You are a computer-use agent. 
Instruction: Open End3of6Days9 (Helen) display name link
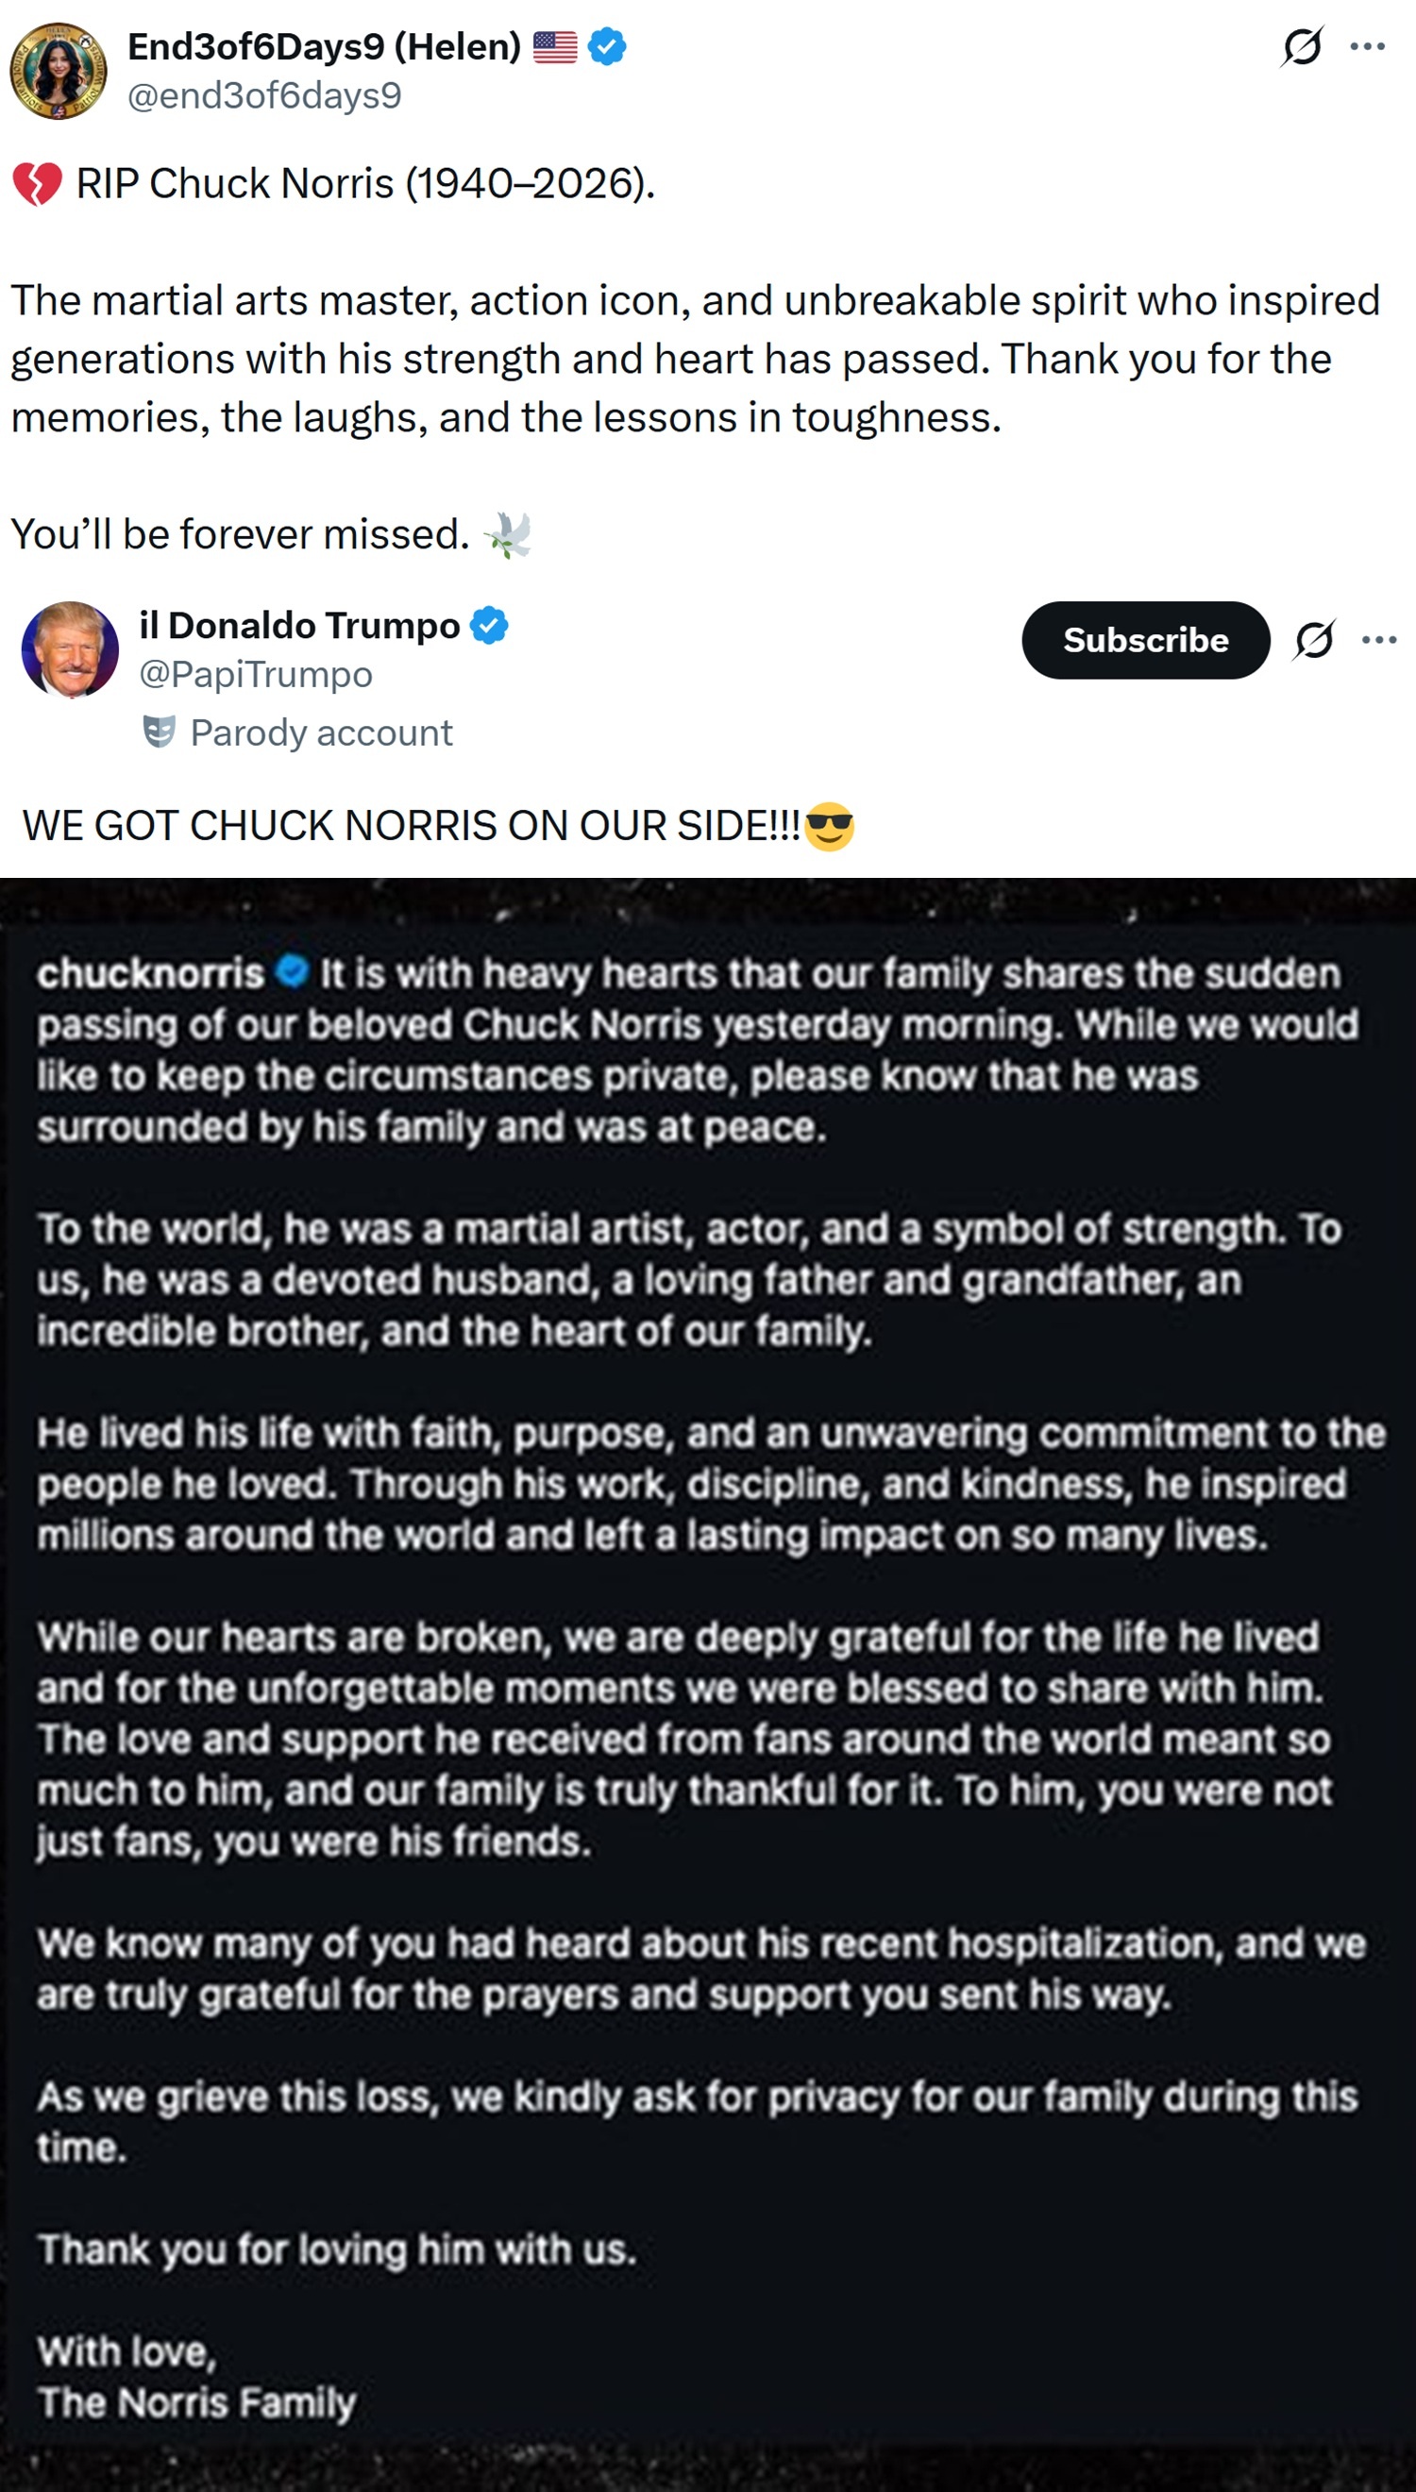click(325, 45)
